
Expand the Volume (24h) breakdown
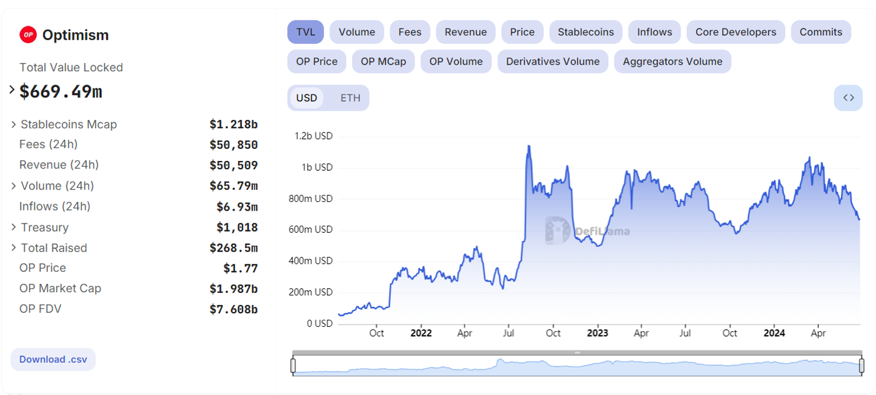click(14, 186)
